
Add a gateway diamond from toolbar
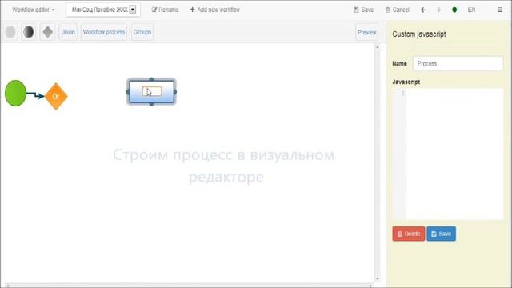(x=48, y=32)
